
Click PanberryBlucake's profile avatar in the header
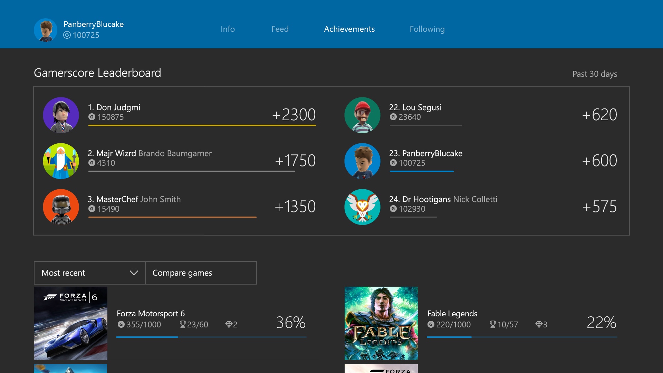(x=45, y=30)
